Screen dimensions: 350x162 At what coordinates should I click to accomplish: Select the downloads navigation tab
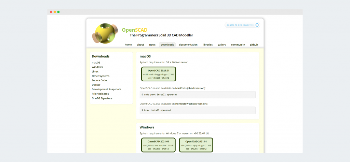[x=167, y=45]
